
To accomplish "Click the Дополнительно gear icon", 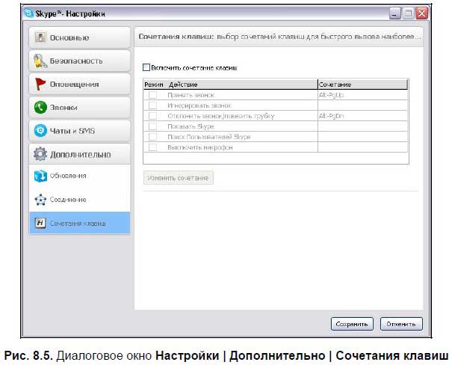I will pyautogui.click(x=42, y=155).
